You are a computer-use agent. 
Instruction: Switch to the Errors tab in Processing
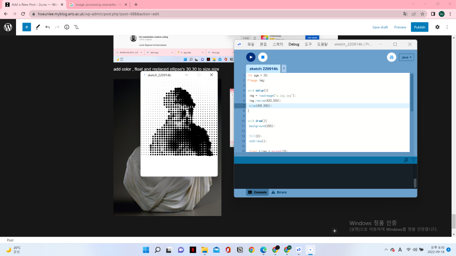point(279,192)
